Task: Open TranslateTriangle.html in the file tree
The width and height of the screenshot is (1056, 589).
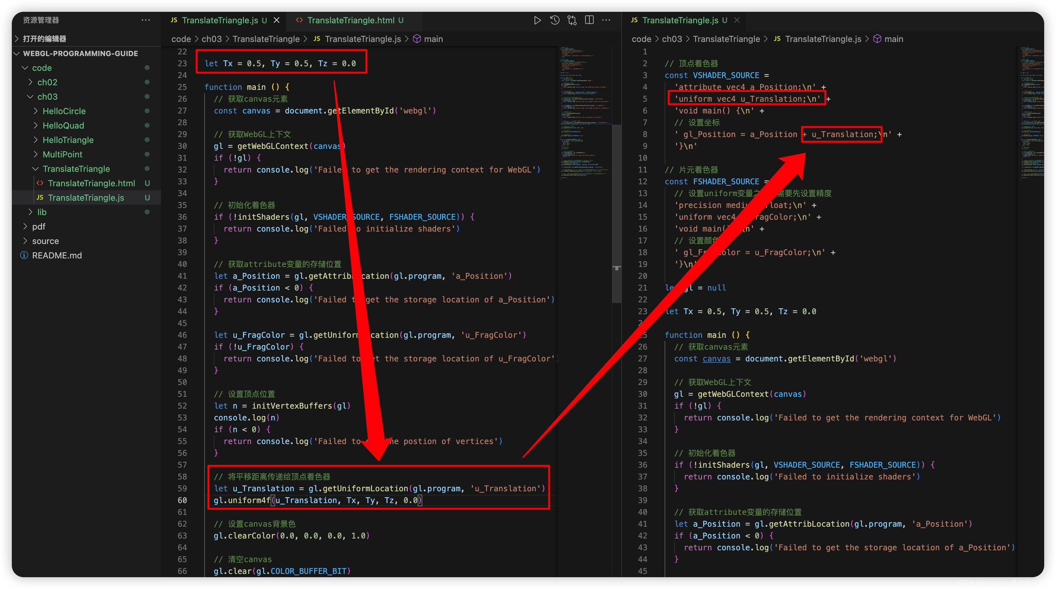Action: coord(91,183)
